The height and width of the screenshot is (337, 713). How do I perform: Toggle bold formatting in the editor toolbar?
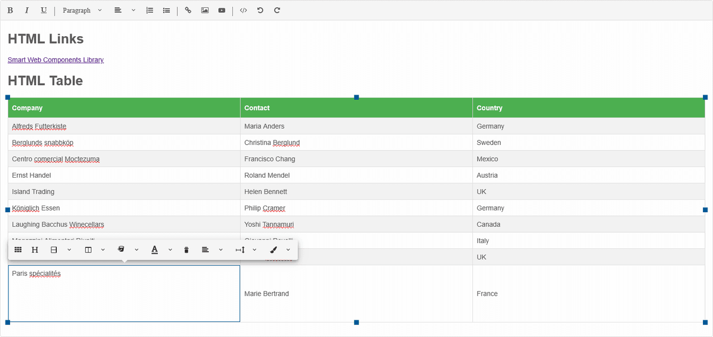(10, 11)
